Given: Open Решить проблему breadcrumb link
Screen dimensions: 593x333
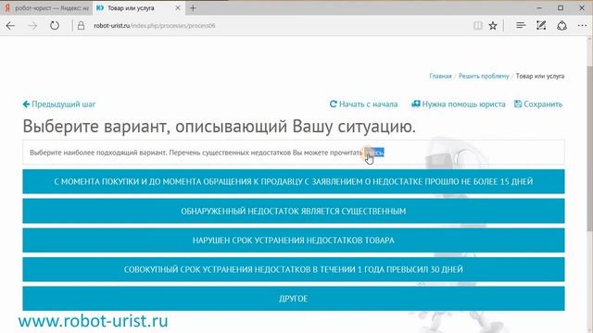Looking at the screenshot, I should point(484,76).
